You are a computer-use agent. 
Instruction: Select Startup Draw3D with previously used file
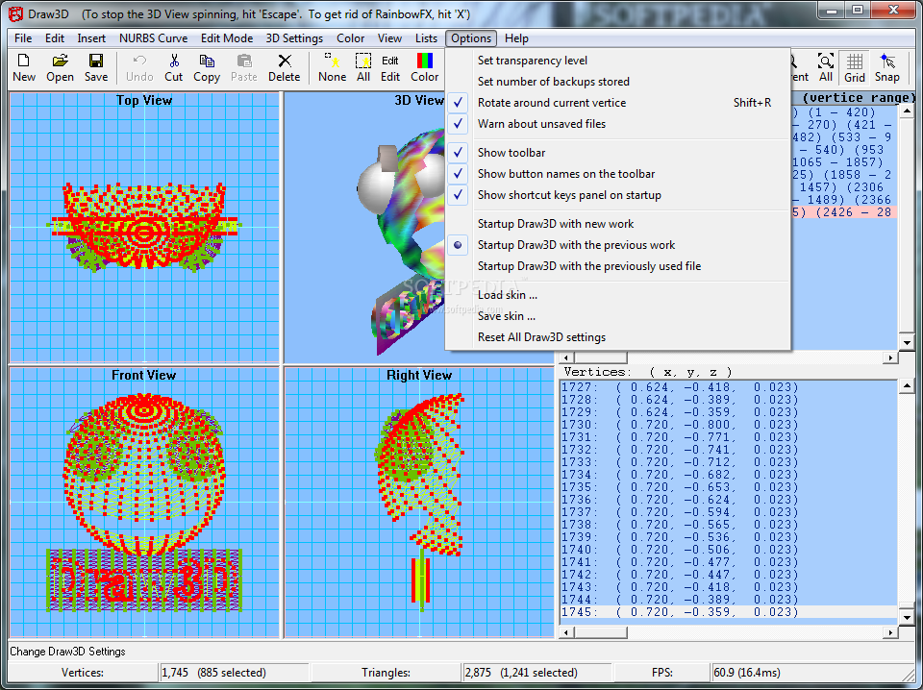pyautogui.click(x=618, y=266)
